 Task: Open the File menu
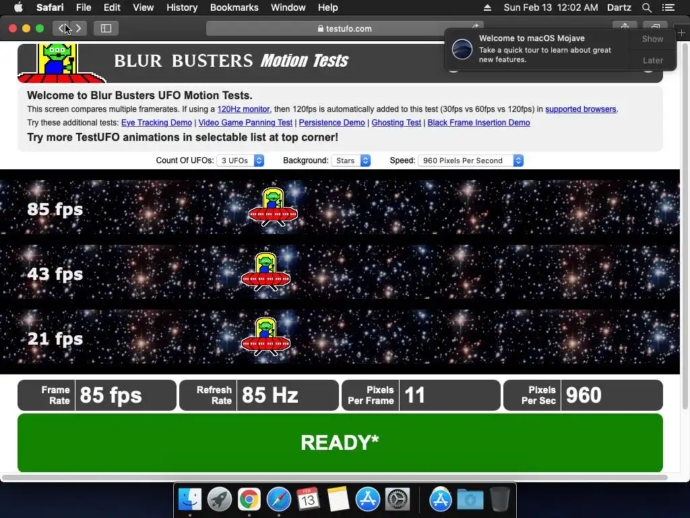[x=83, y=7]
